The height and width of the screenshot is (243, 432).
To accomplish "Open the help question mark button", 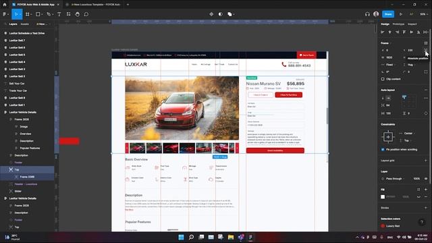I will pos(421,222).
